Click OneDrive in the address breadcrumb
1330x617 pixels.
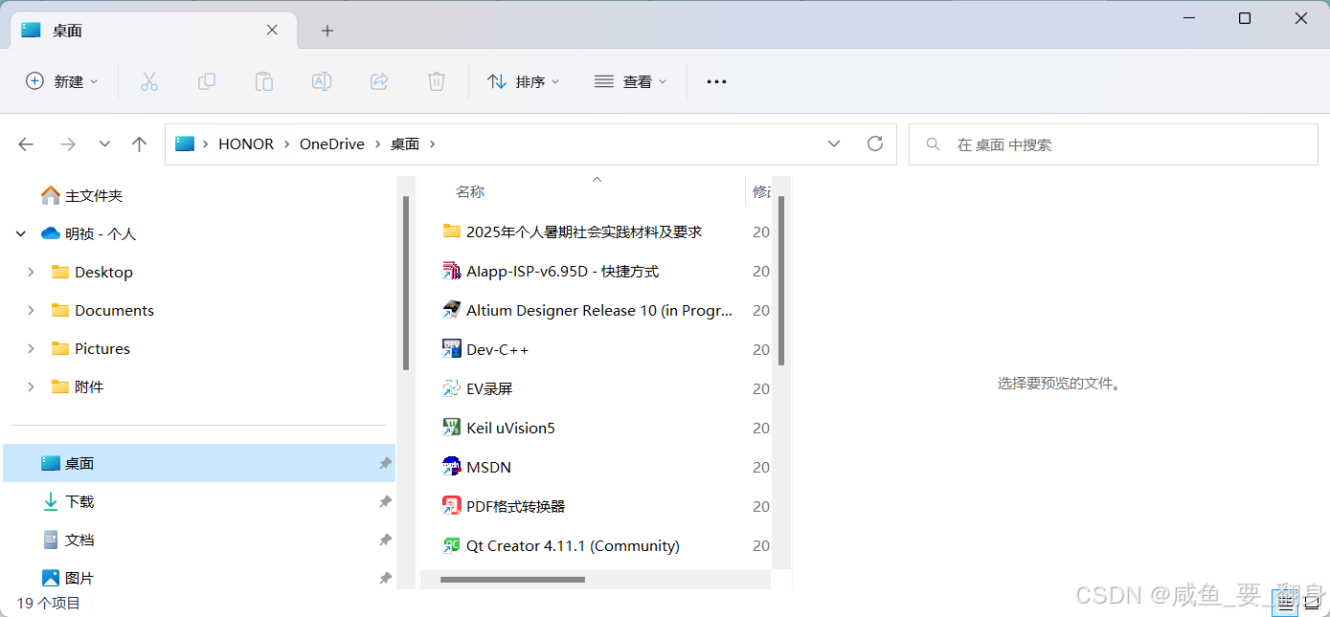[332, 144]
